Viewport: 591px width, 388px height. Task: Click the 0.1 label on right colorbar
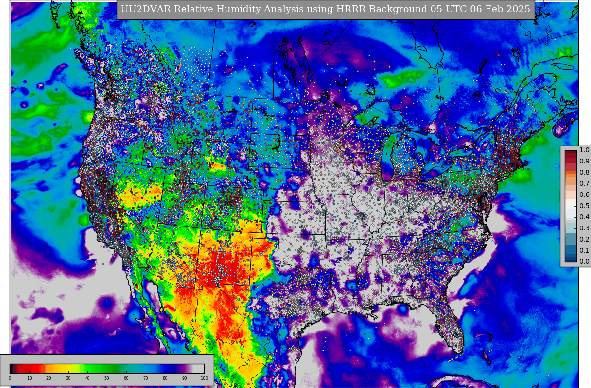(x=584, y=250)
